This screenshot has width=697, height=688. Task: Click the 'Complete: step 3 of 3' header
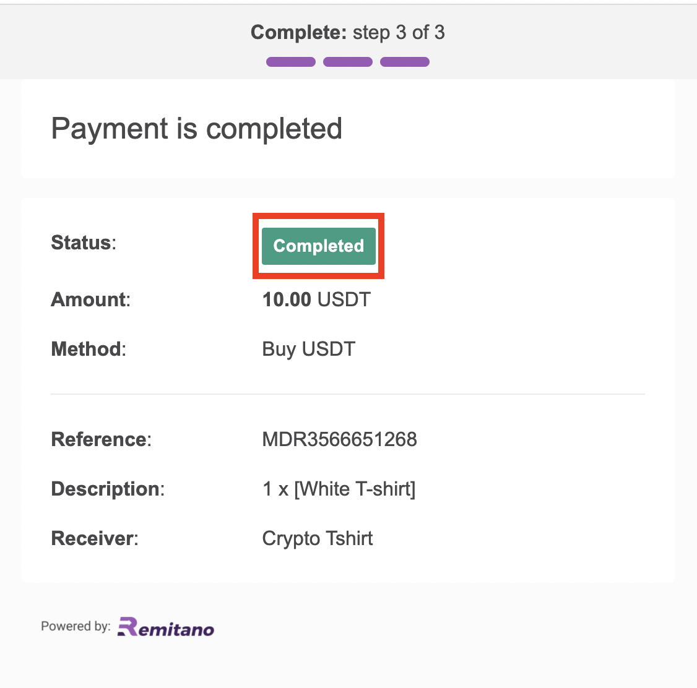348,32
